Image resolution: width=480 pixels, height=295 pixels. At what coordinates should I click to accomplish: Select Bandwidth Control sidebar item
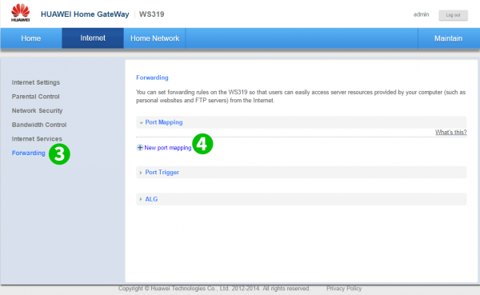[39, 125]
